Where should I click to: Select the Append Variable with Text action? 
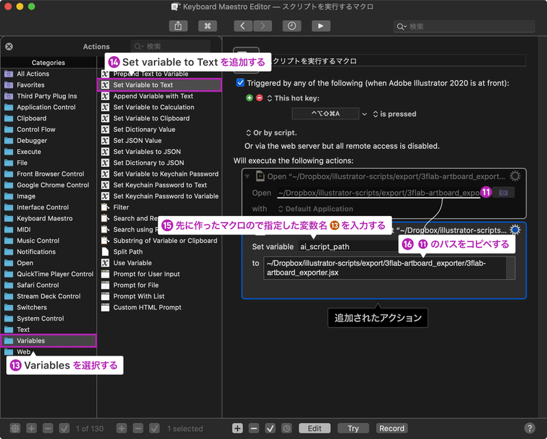(159, 96)
